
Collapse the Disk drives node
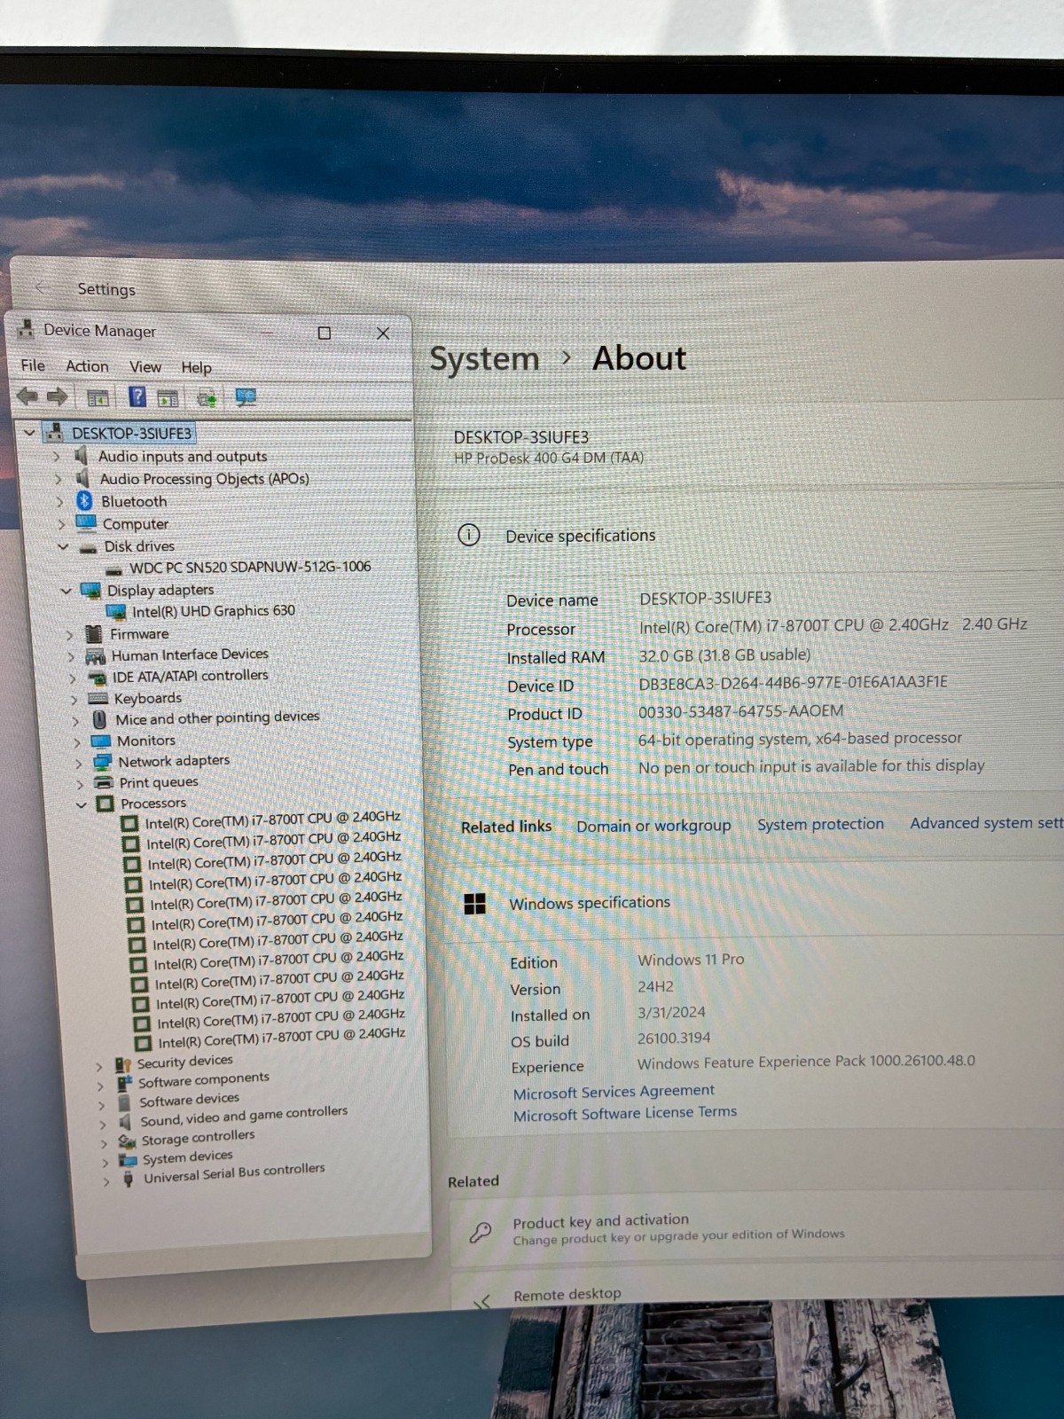[x=63, y=546]
